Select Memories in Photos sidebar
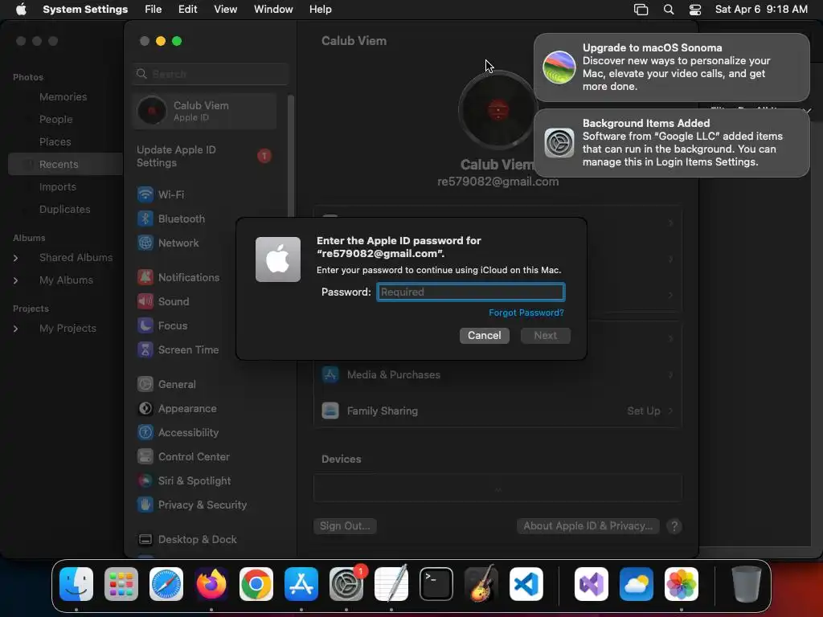823x617 pixels. coord(63,97)
